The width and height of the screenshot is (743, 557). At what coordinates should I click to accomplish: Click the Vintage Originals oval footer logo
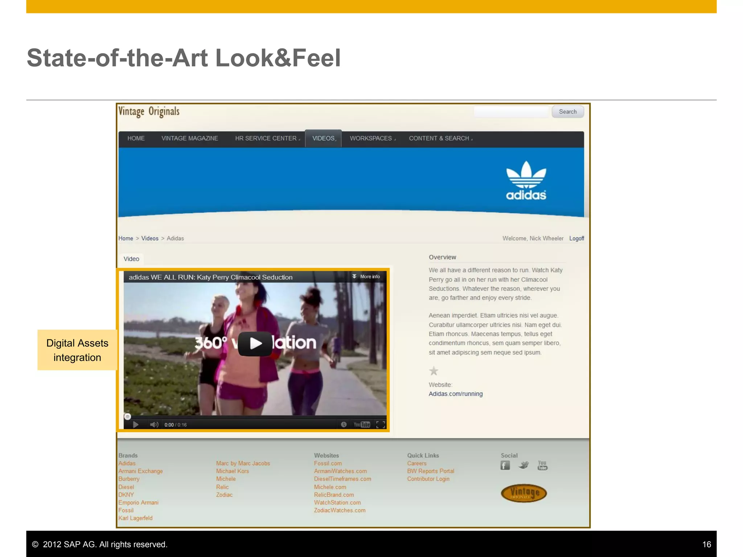tap(524, 493)
